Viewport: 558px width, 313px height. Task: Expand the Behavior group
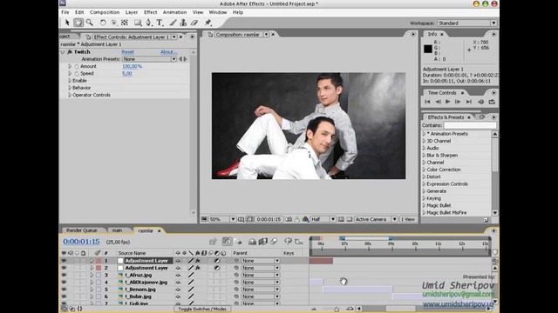(x=70, y=88)
